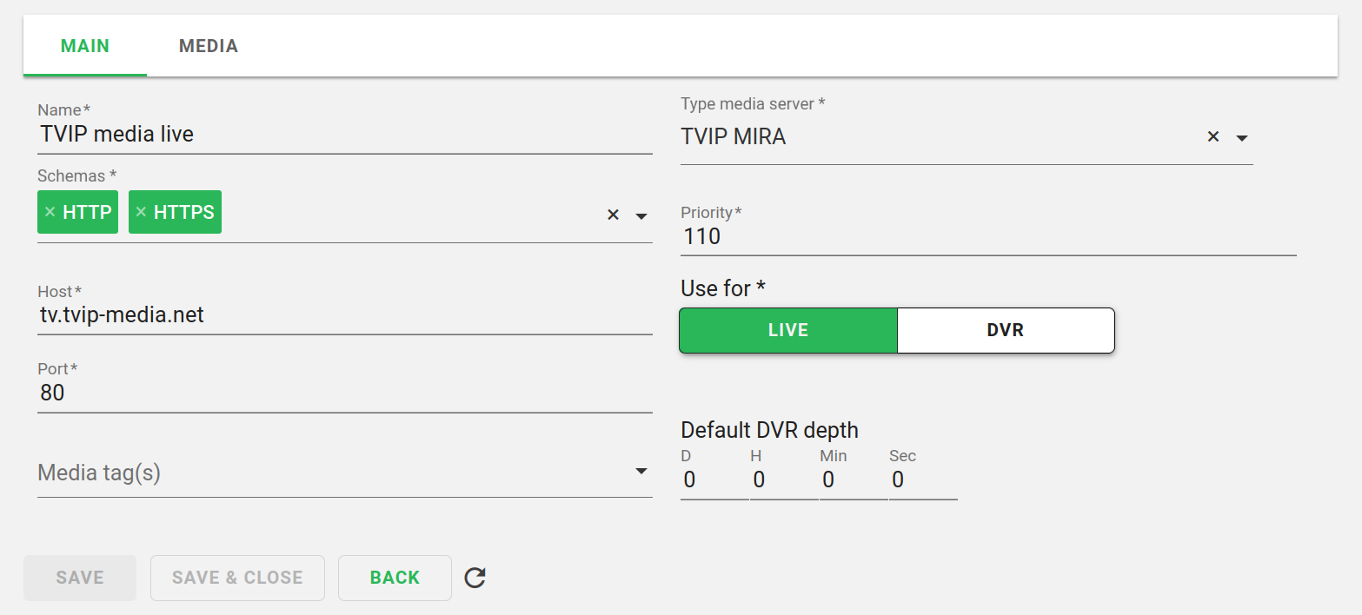Remove the HTTPS schema chip

(141, 212)
